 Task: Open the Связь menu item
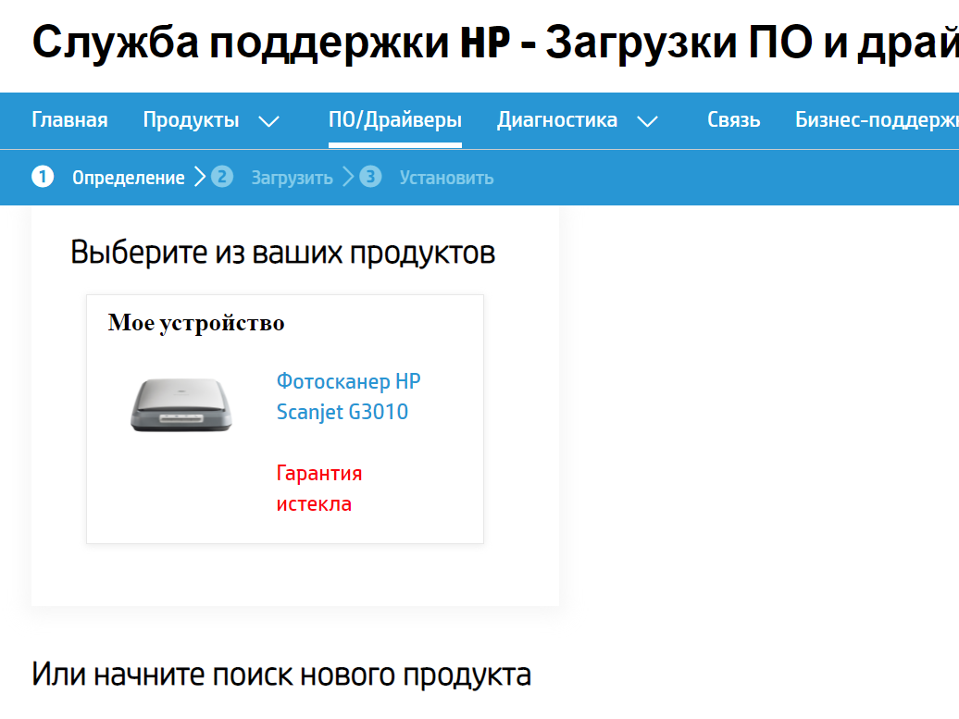pyautogui.click(x=733, y=120)
